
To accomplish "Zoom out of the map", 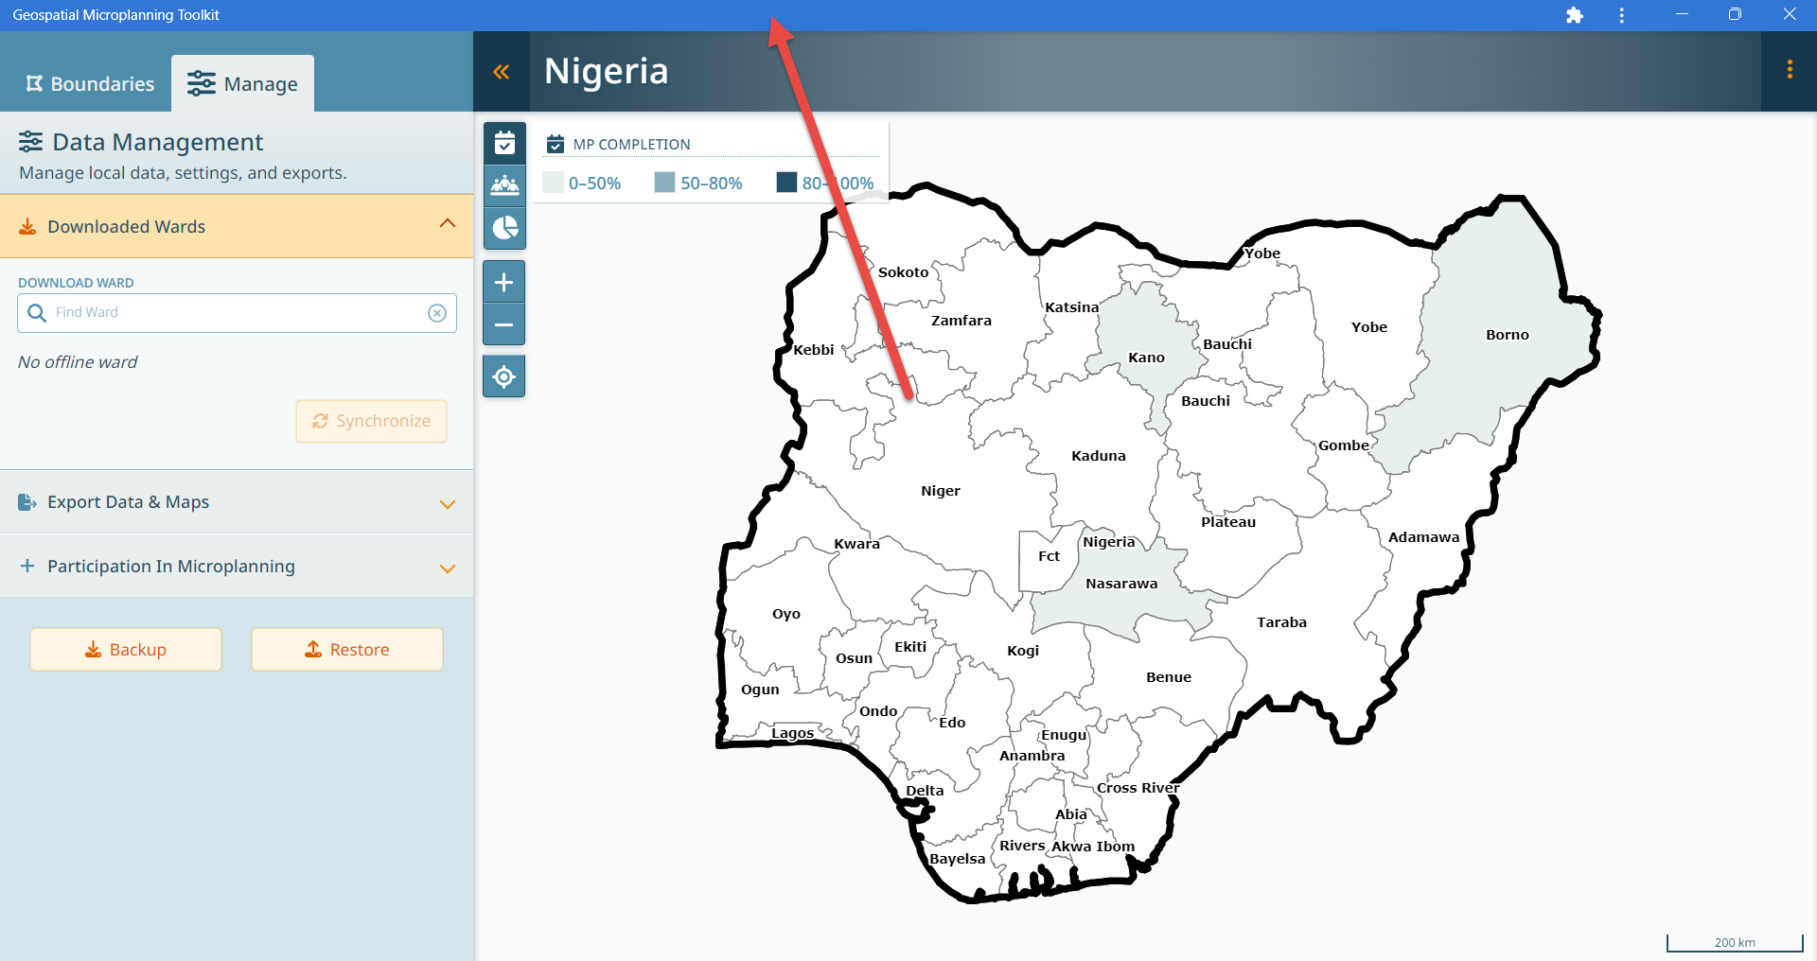I will tap(504, 324).
